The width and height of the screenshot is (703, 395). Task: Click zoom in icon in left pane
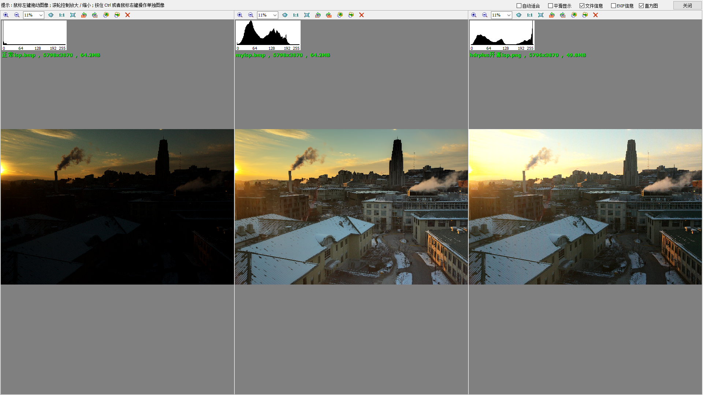point(6,15)
